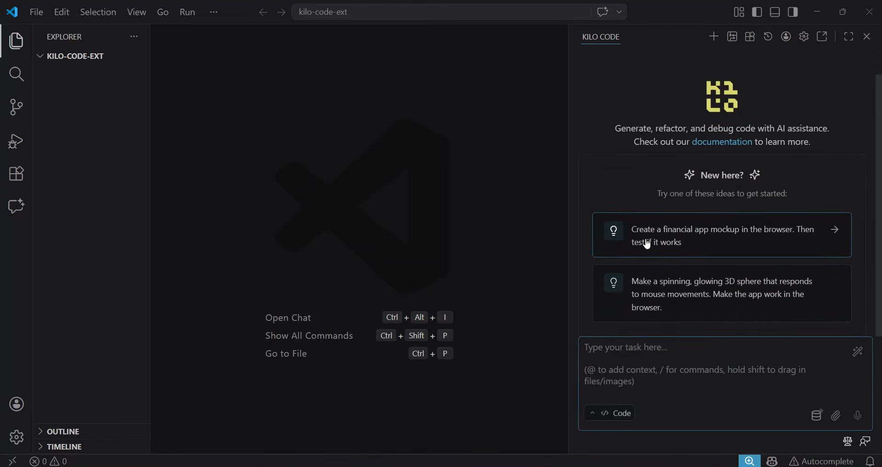Open the Kilo Code agent manager icon
The height and width of the screenshot is (467, 882).
[x=732, y=36]
